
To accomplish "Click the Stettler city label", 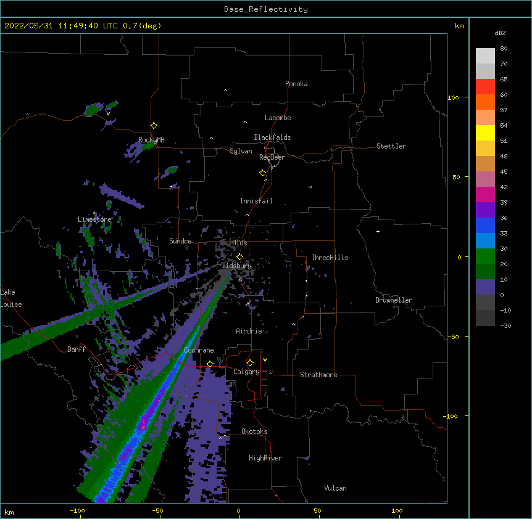I will pos(391,146).
